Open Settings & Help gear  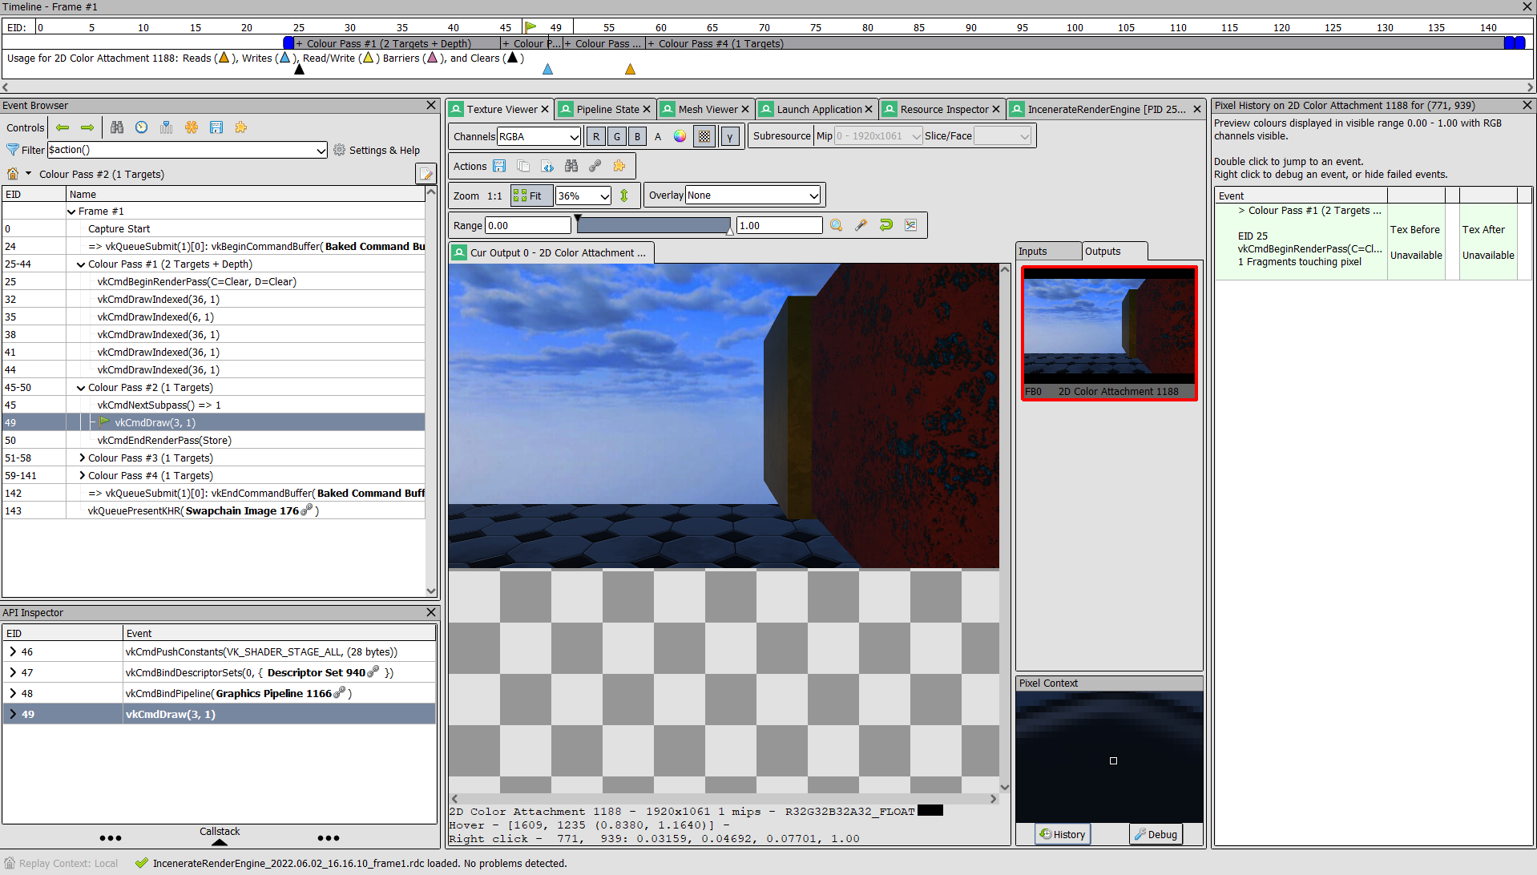[376, 150]
